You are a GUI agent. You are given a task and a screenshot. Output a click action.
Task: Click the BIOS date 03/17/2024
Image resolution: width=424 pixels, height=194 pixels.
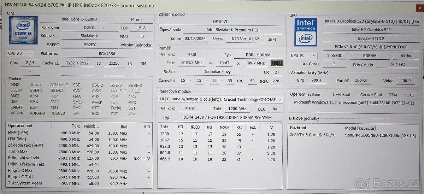[195, 39]
